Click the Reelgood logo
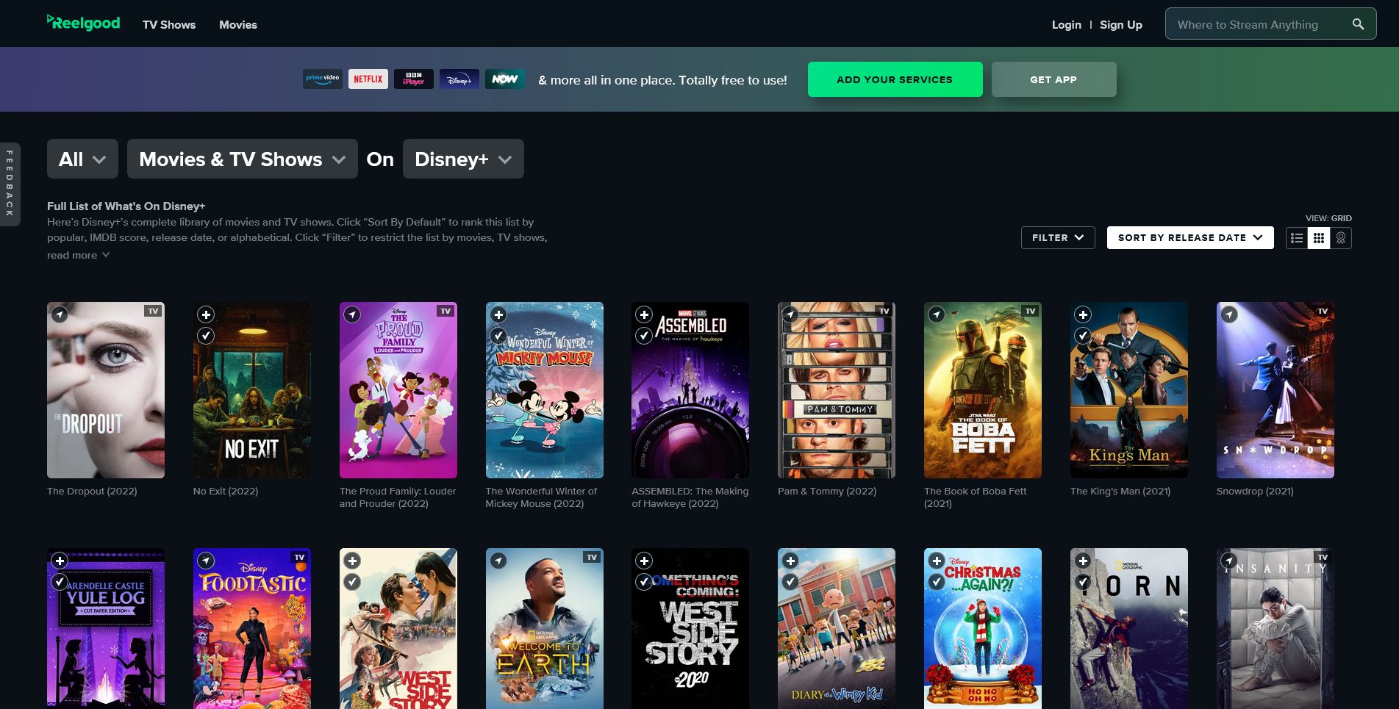 [83, 23]
